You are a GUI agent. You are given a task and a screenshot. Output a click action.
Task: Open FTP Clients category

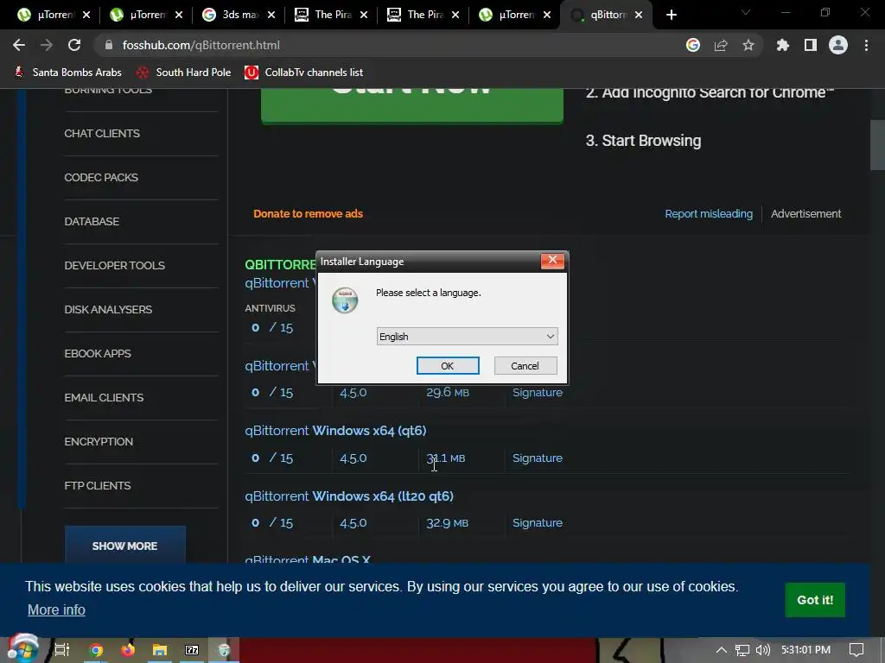(97, 485)
